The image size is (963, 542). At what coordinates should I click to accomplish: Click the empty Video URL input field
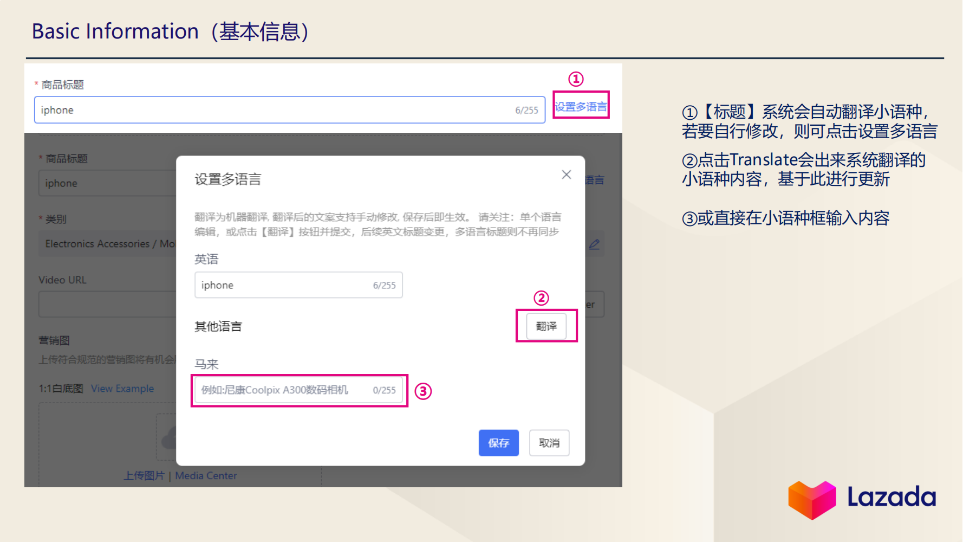tap(108, 304)
